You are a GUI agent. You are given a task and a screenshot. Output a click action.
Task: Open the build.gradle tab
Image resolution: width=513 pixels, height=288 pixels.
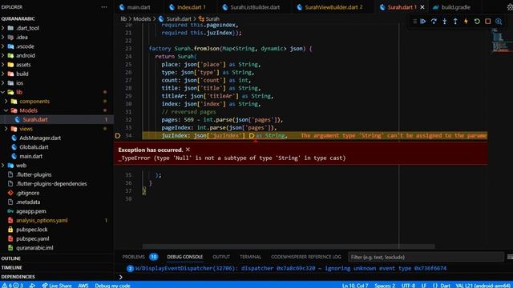click(455, 7)
